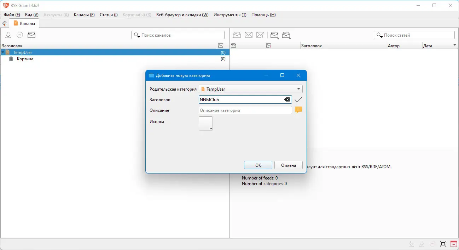The image size is (459, 250).
Task: Open the Инструменты menu
Action: [230, 15]
